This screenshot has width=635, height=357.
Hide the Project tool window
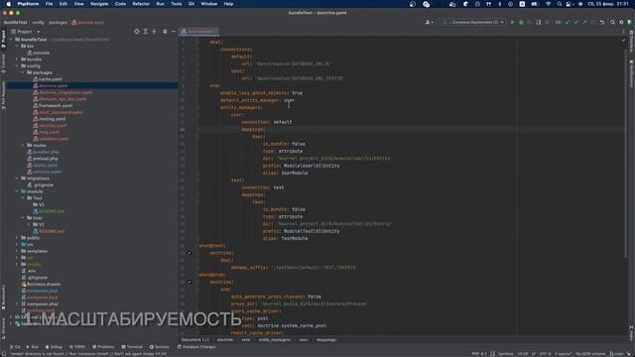174,31
